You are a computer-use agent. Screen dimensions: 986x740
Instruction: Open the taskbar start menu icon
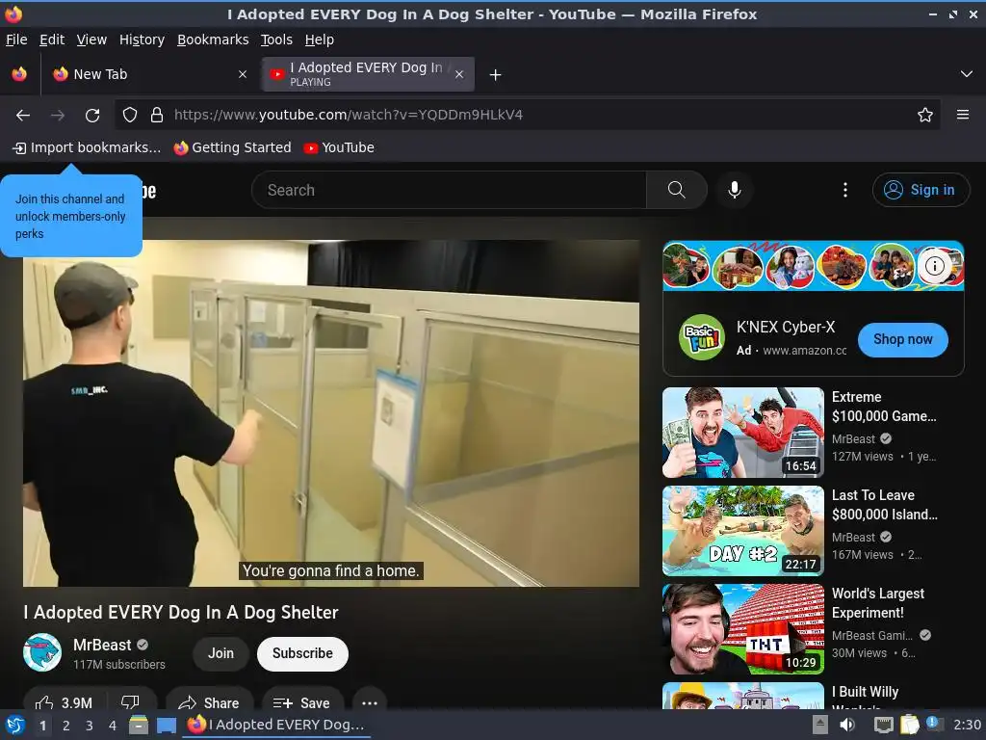coord(15,725)
